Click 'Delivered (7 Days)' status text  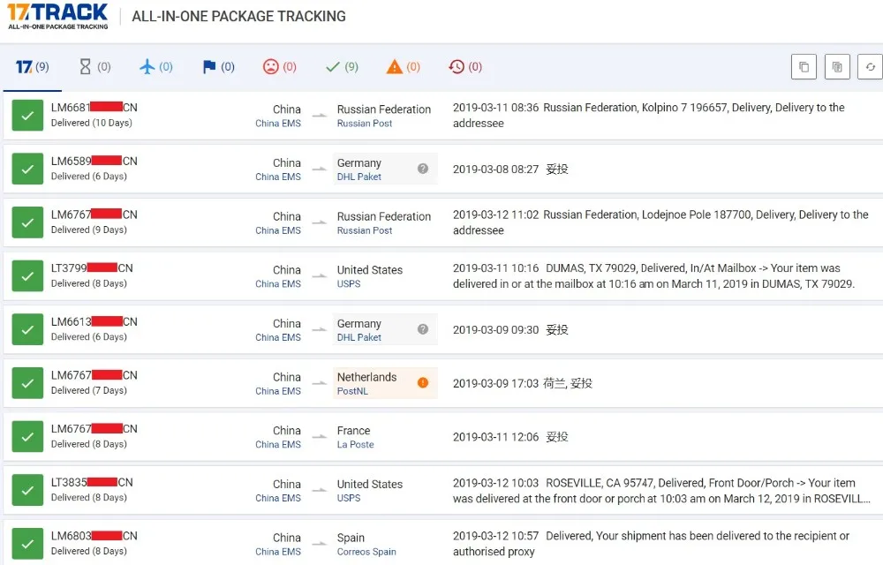click(89, 390)
